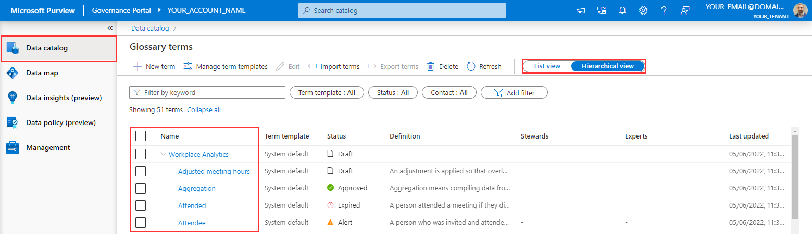Open the Workplace Analytics term link
812x234 pixels.
(x=198, y=154)
